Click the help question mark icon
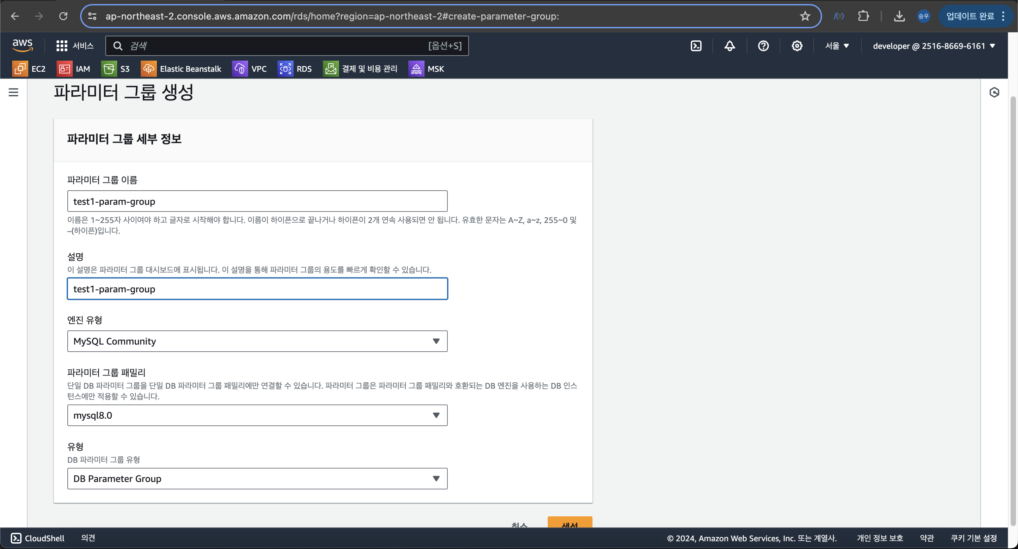 tap(763, 46)
